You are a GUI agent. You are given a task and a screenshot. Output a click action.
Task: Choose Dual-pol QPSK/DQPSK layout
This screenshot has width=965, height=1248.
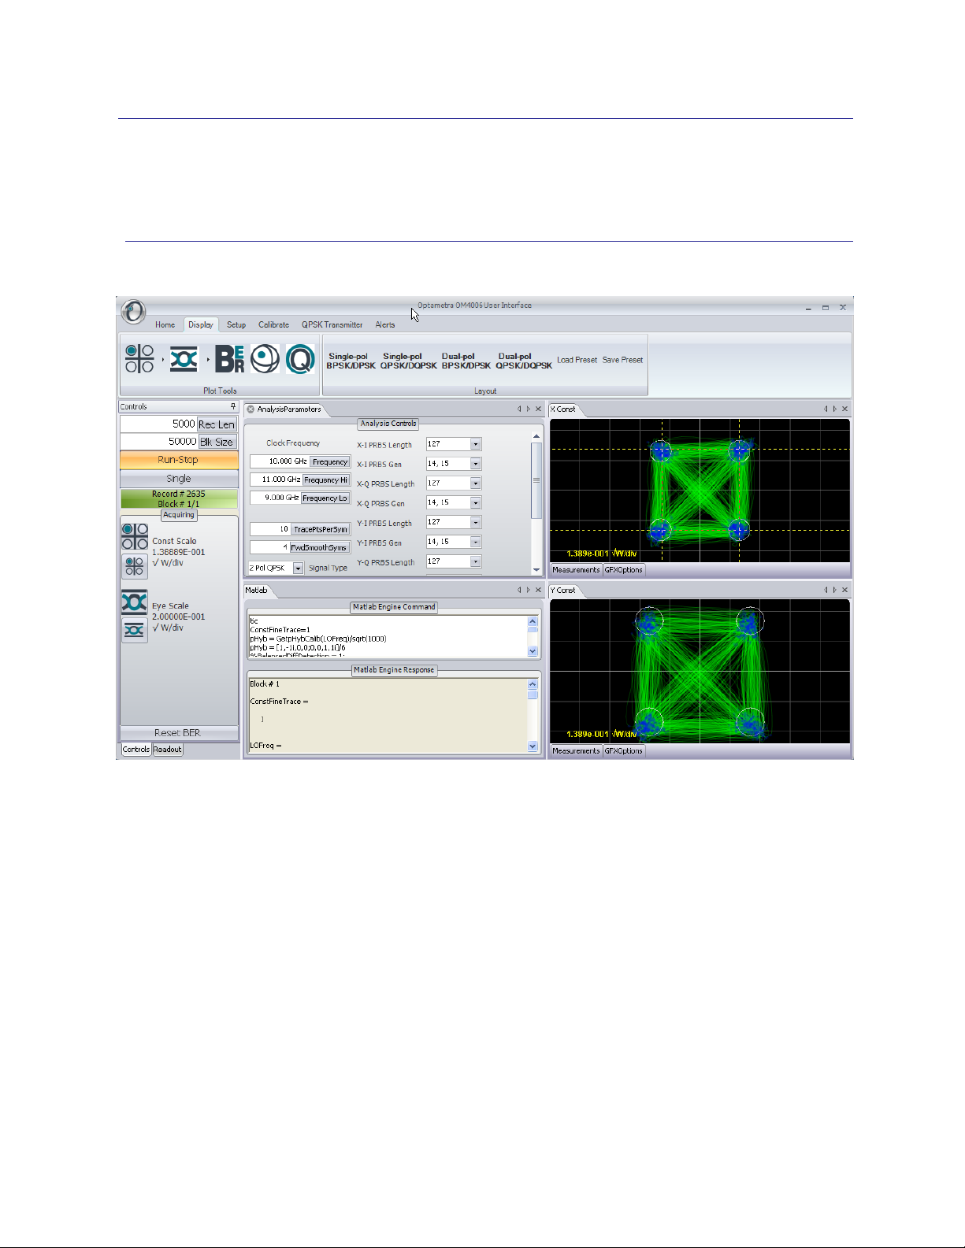[524, 361]
